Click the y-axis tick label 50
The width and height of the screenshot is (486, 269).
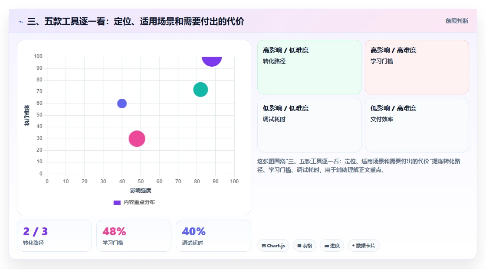click(x=39, y=115)
